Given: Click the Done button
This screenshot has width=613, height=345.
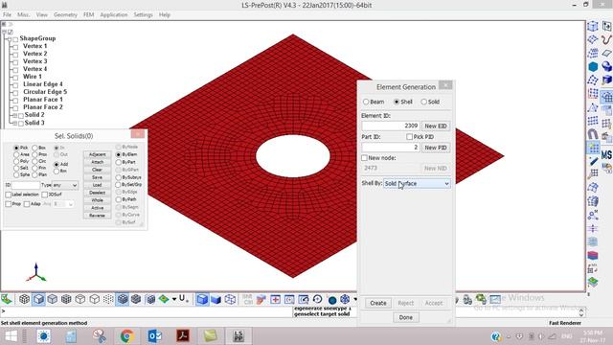Looking at the screenshot, I should click(x=406, y=317).
